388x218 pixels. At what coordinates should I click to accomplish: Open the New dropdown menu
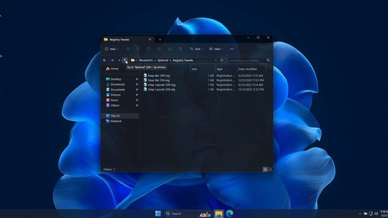coord(112,49)
